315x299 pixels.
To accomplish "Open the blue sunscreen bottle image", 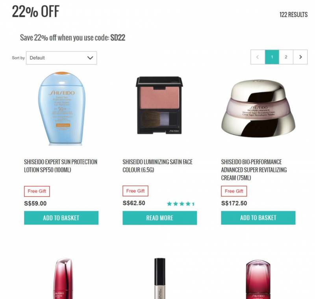I will pos(62,109).
